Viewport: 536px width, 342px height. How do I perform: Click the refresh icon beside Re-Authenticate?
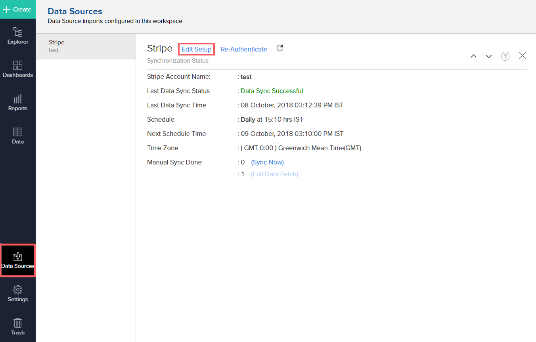(280, 48)
